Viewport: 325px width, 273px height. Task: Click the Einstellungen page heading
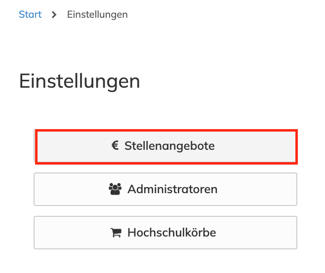tap(80, 81)
